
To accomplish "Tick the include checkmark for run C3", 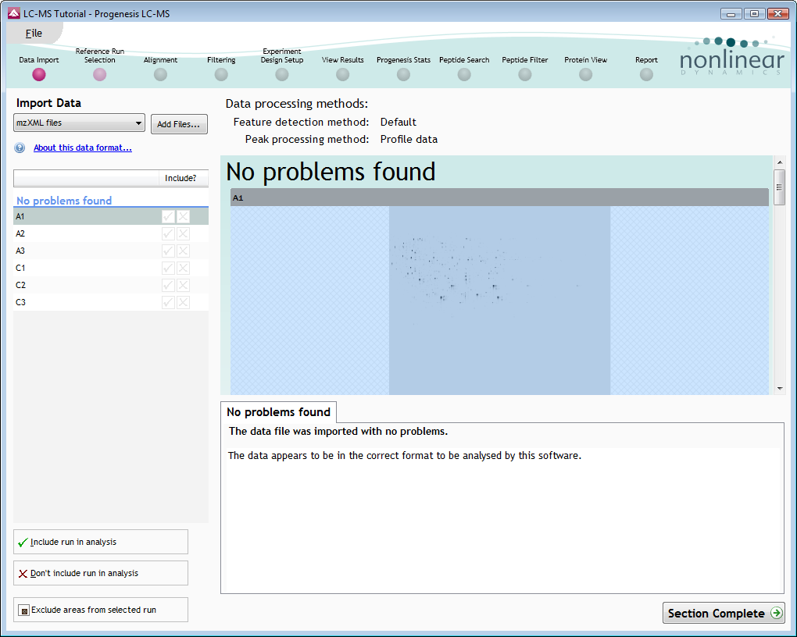I will point(168,303).
